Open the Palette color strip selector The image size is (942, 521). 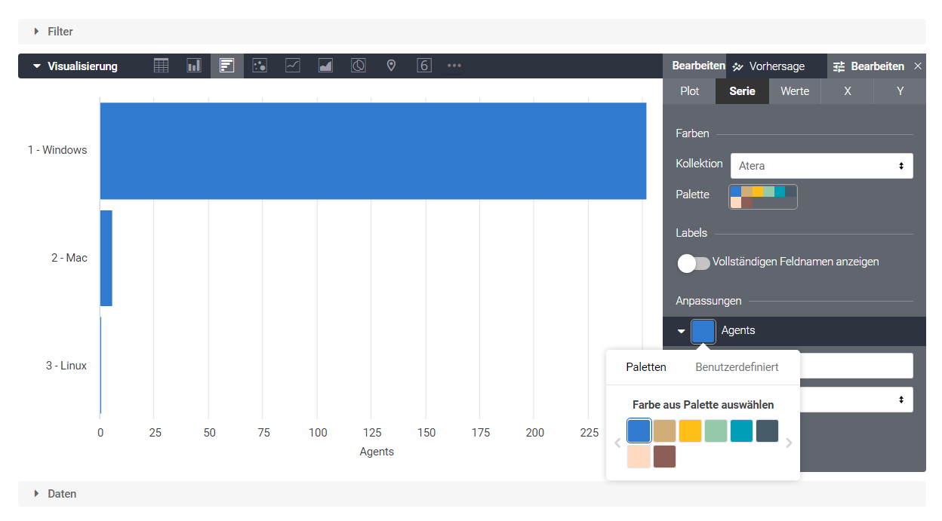(762, 197)
